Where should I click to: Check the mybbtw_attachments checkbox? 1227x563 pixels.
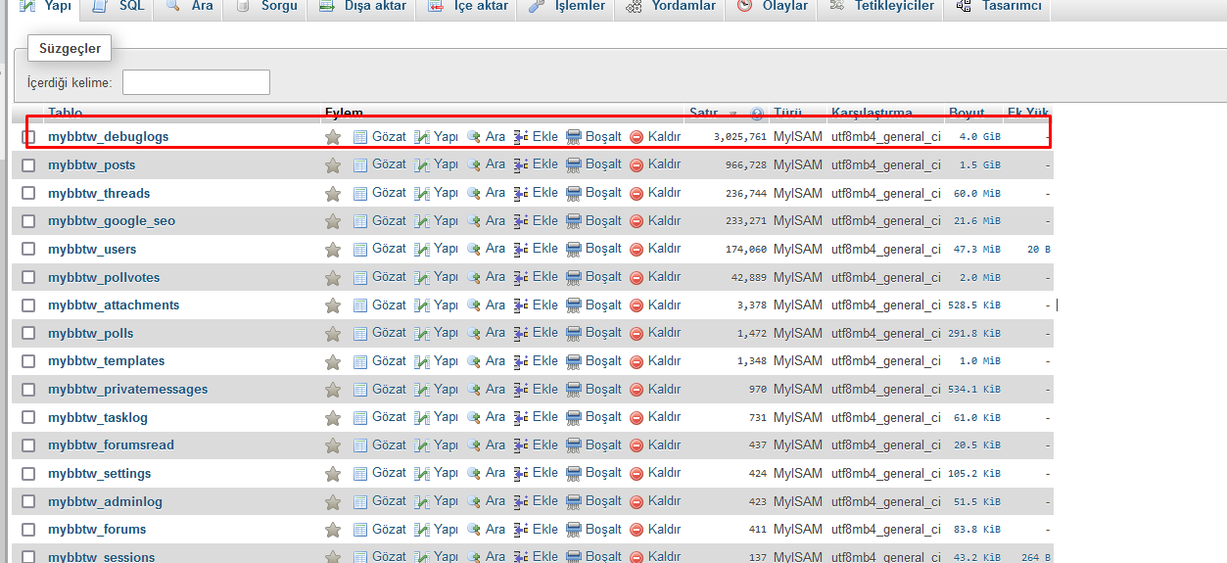pos(28,305)
